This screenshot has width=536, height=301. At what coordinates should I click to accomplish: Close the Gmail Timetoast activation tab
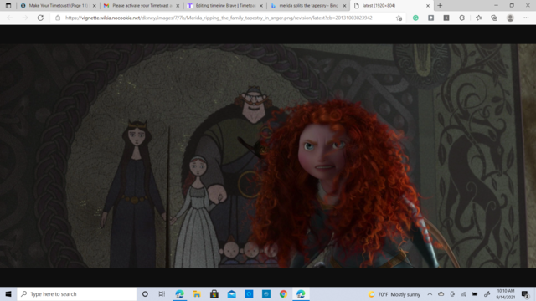[178, 6]
